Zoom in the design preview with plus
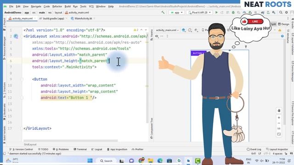 pos(279,117)
